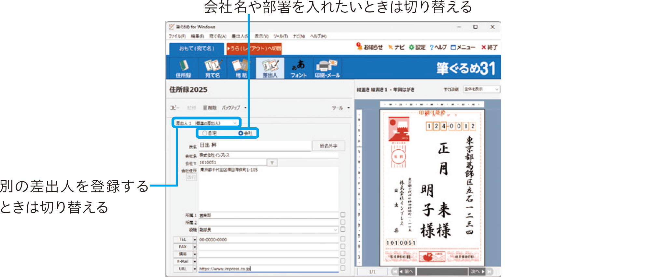The height and width of the screenshot is (277, 651).
Task: Open the メニュー menu screen
Action: (463, 47)
